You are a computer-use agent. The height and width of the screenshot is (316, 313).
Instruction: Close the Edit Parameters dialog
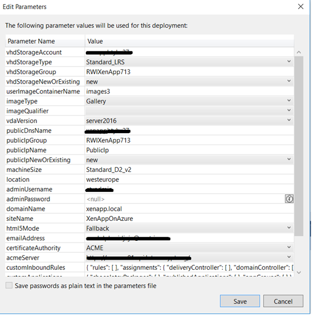click(300, 7)
